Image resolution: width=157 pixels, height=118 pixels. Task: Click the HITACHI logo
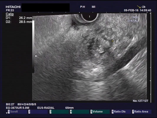coord(13,7)
